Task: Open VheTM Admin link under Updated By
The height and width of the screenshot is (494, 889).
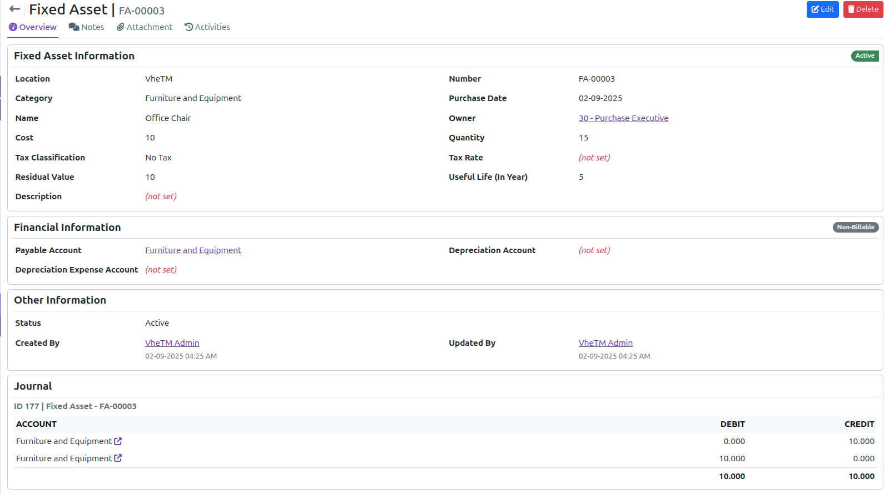Action: click(x=605, y=343)
